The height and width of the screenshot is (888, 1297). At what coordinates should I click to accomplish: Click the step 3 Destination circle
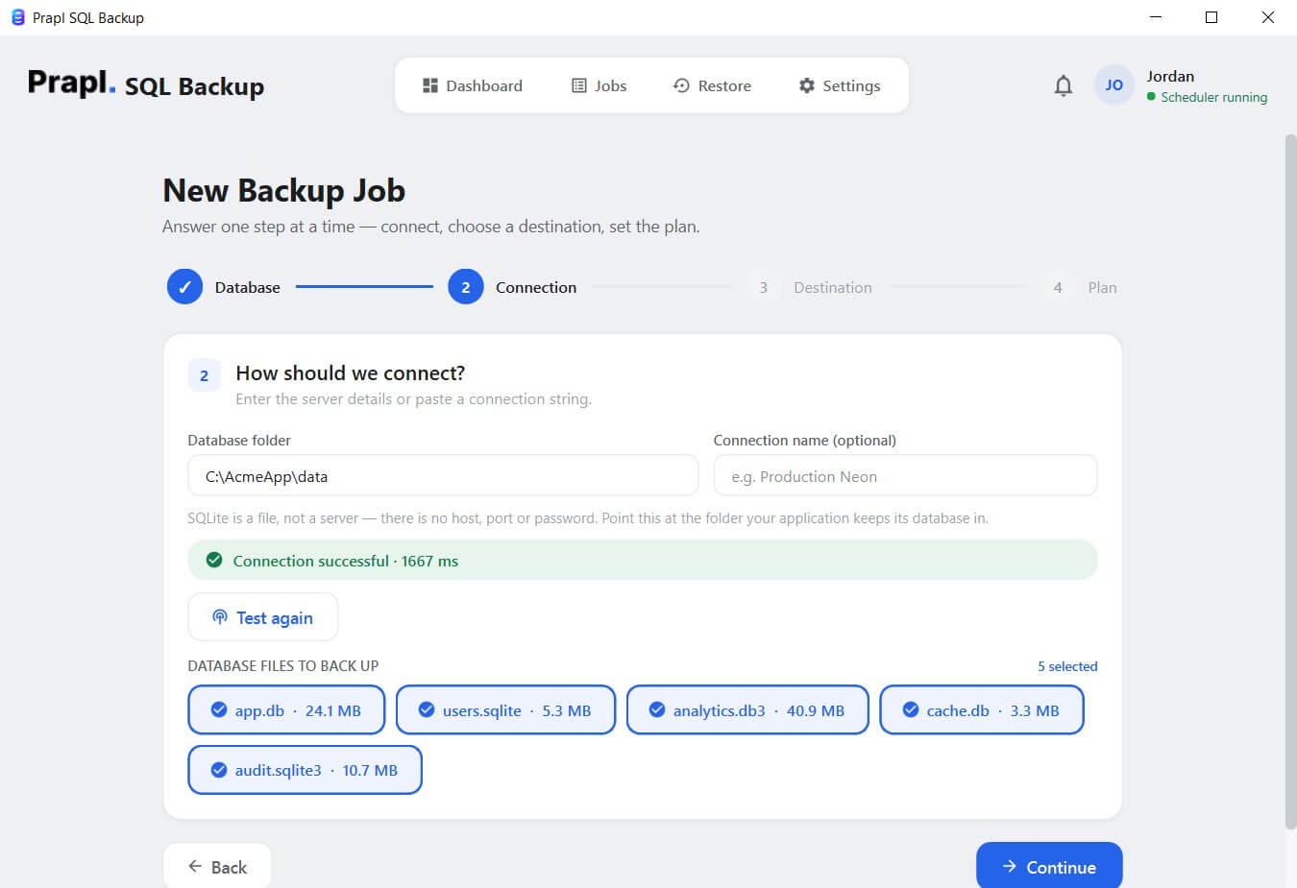point(763,287)
